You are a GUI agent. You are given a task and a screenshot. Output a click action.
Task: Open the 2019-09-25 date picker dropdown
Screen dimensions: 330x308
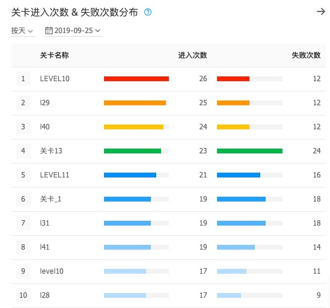[x=74, y=31]
